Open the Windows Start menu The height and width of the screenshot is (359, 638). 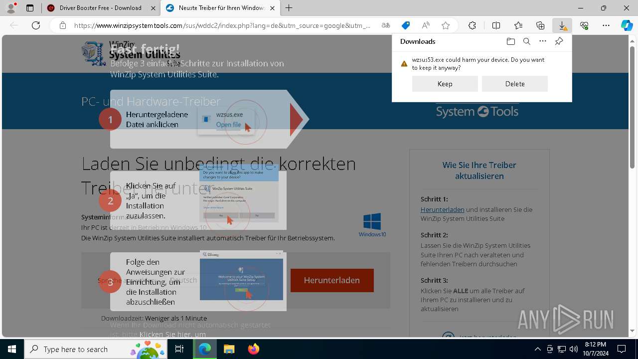[x=12, y=349]
